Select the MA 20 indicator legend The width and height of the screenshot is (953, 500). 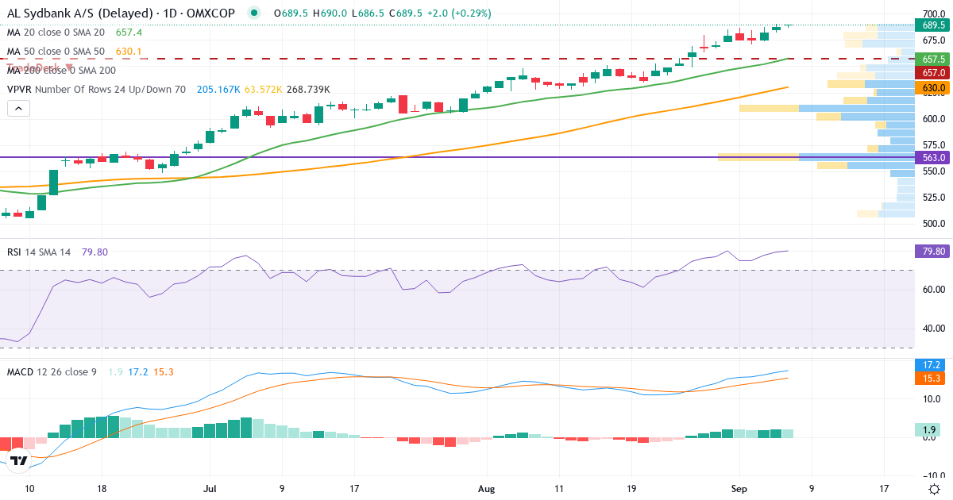(55, 33)
